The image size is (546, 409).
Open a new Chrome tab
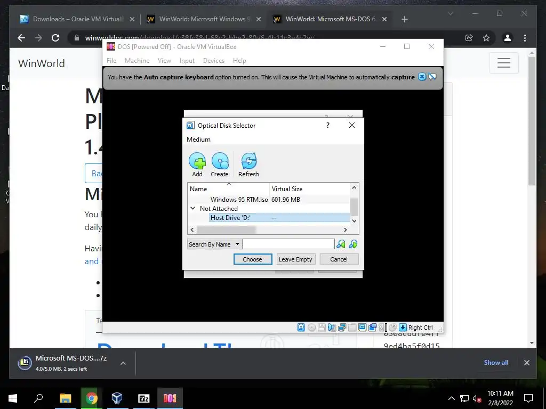[404, 19]
